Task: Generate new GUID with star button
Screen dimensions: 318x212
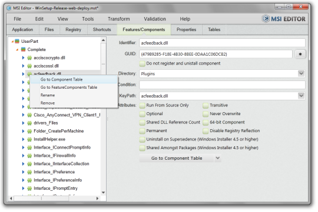Action: (300, 54)
